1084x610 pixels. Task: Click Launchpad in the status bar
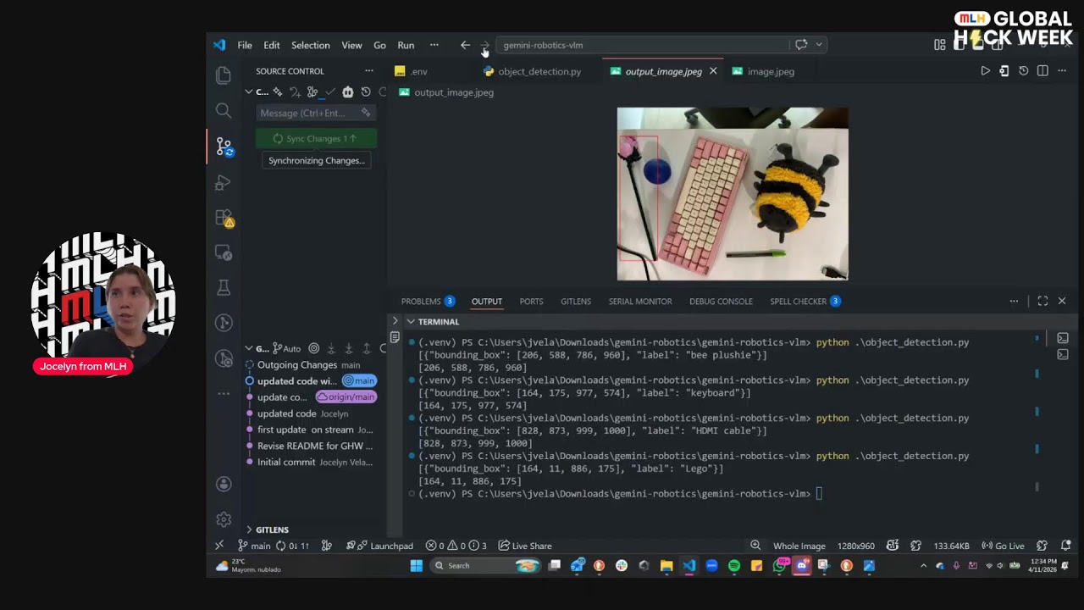379,546
